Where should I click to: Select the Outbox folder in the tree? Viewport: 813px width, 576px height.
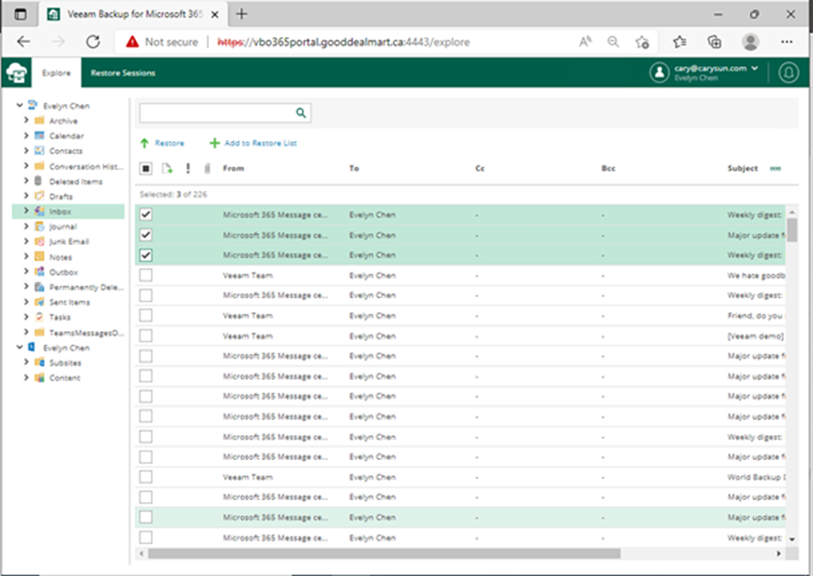pyautogui.click(x=64, y=272)
